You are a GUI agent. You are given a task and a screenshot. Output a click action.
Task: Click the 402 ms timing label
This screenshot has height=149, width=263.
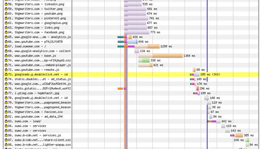tap(226, 121)
